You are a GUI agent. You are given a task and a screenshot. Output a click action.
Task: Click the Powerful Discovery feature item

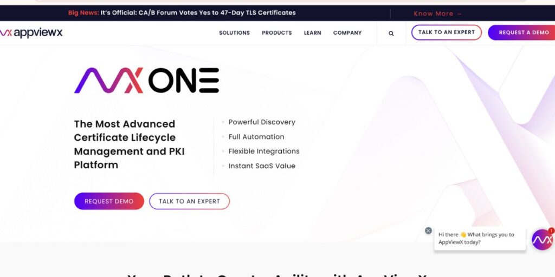(x=262, y=122)
